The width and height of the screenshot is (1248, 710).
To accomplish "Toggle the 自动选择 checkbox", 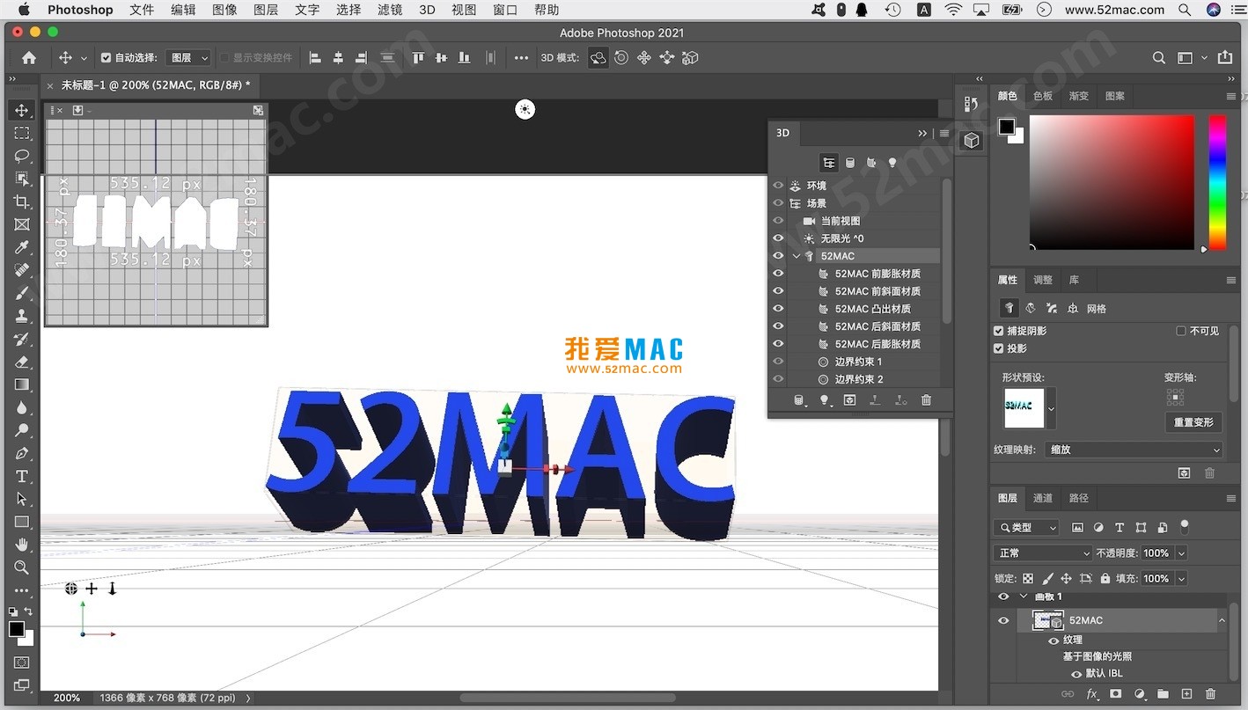I will 106,57.
